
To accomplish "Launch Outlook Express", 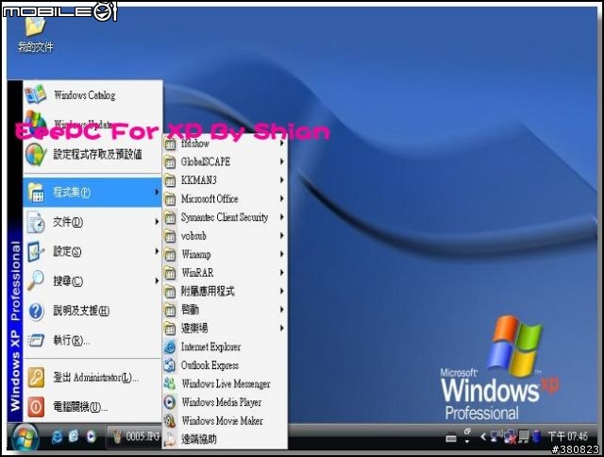I will click(x=225, y=365).
